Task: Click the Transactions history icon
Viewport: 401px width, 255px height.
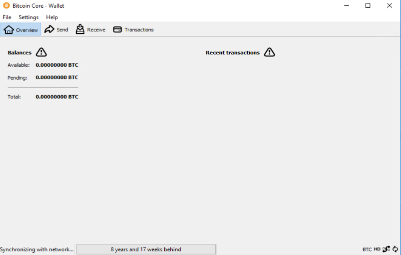Action: [118, 29]
